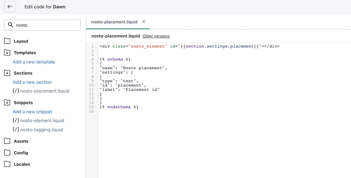Click the Layout folder icon
This screenshot has width=351, height=178.
pos(7,41)
